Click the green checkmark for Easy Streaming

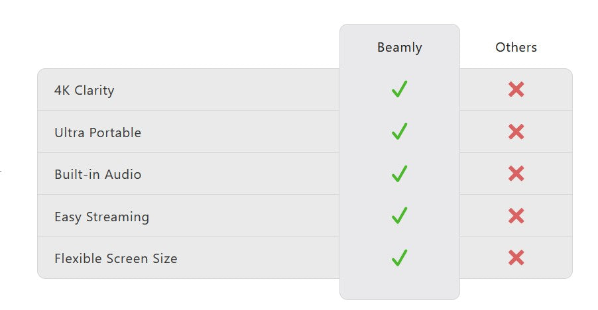[399, 216]
